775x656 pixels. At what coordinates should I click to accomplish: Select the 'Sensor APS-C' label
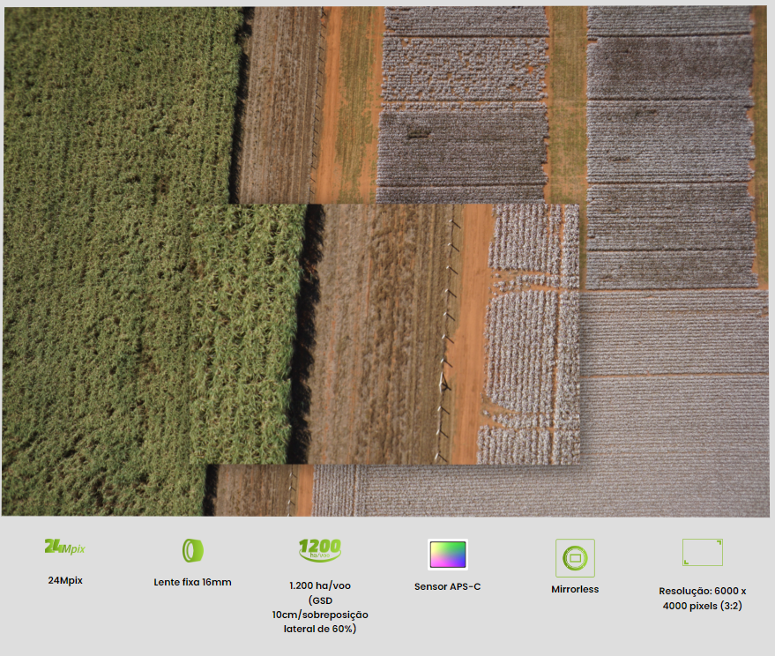point(447,587)
